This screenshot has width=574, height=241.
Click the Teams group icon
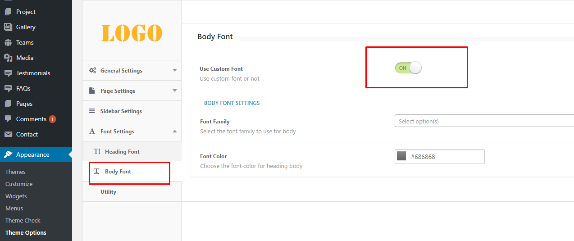[x=8, y=42]
